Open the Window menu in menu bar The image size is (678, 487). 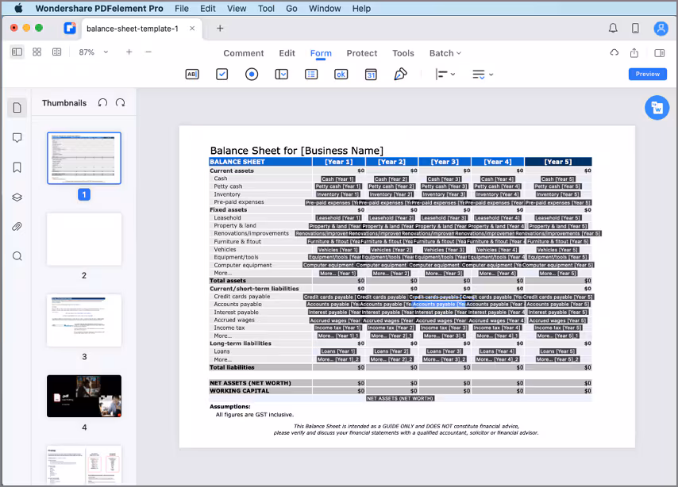pos(324,9)
